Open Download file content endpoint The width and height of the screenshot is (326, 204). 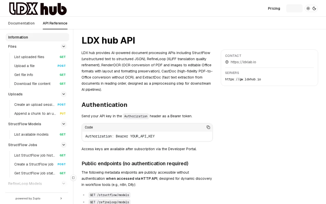[40, 84]
